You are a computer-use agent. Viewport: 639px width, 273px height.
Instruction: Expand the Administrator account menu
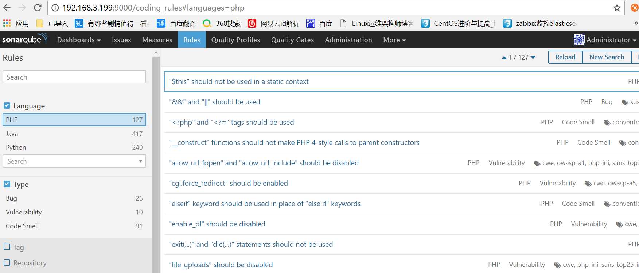pos(612,40)
